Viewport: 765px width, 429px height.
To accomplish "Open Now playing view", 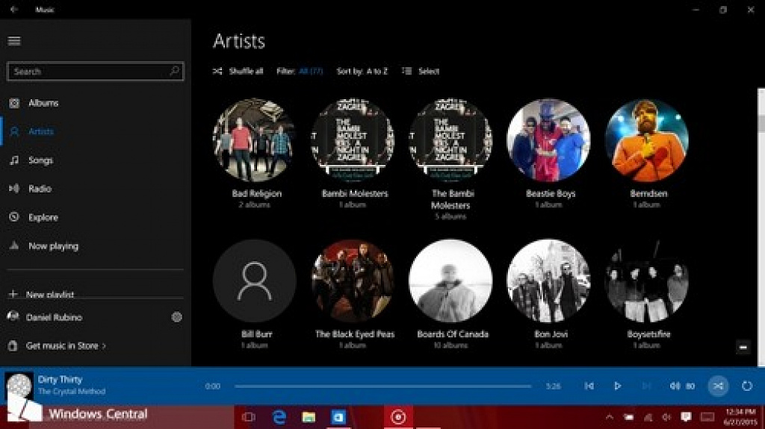I will click(95, 246).
